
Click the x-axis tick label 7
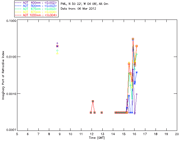point(38,134)
